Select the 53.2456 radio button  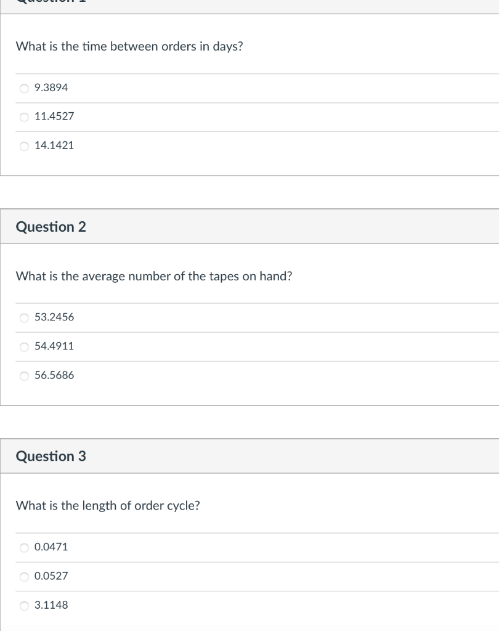pyautogui.click(x=25, y=318)
